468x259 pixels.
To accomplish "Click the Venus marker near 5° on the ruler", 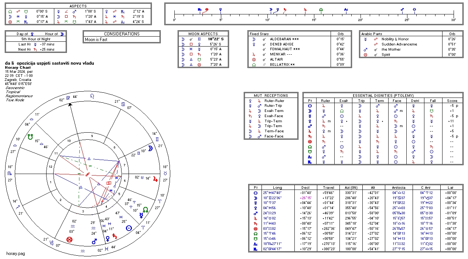I will click(x=221, y=9).
